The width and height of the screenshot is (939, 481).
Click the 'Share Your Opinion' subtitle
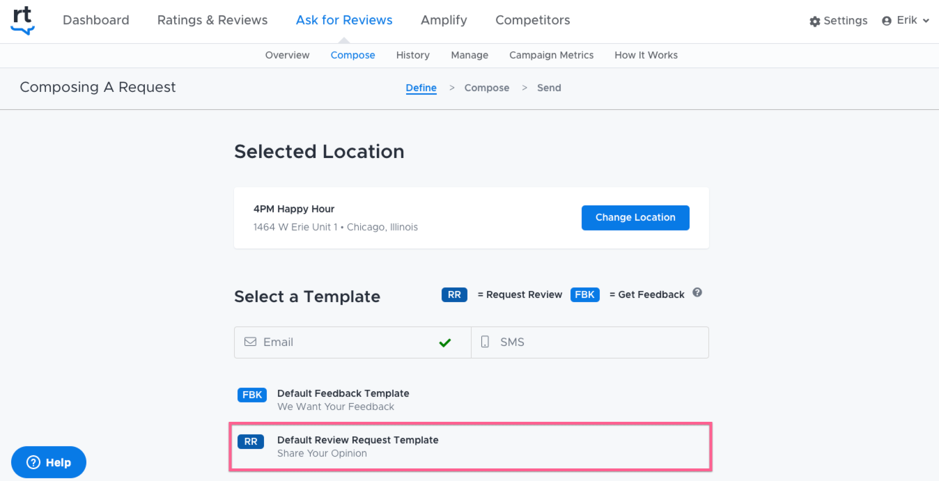pyautogui.click(x=322, y=453)
